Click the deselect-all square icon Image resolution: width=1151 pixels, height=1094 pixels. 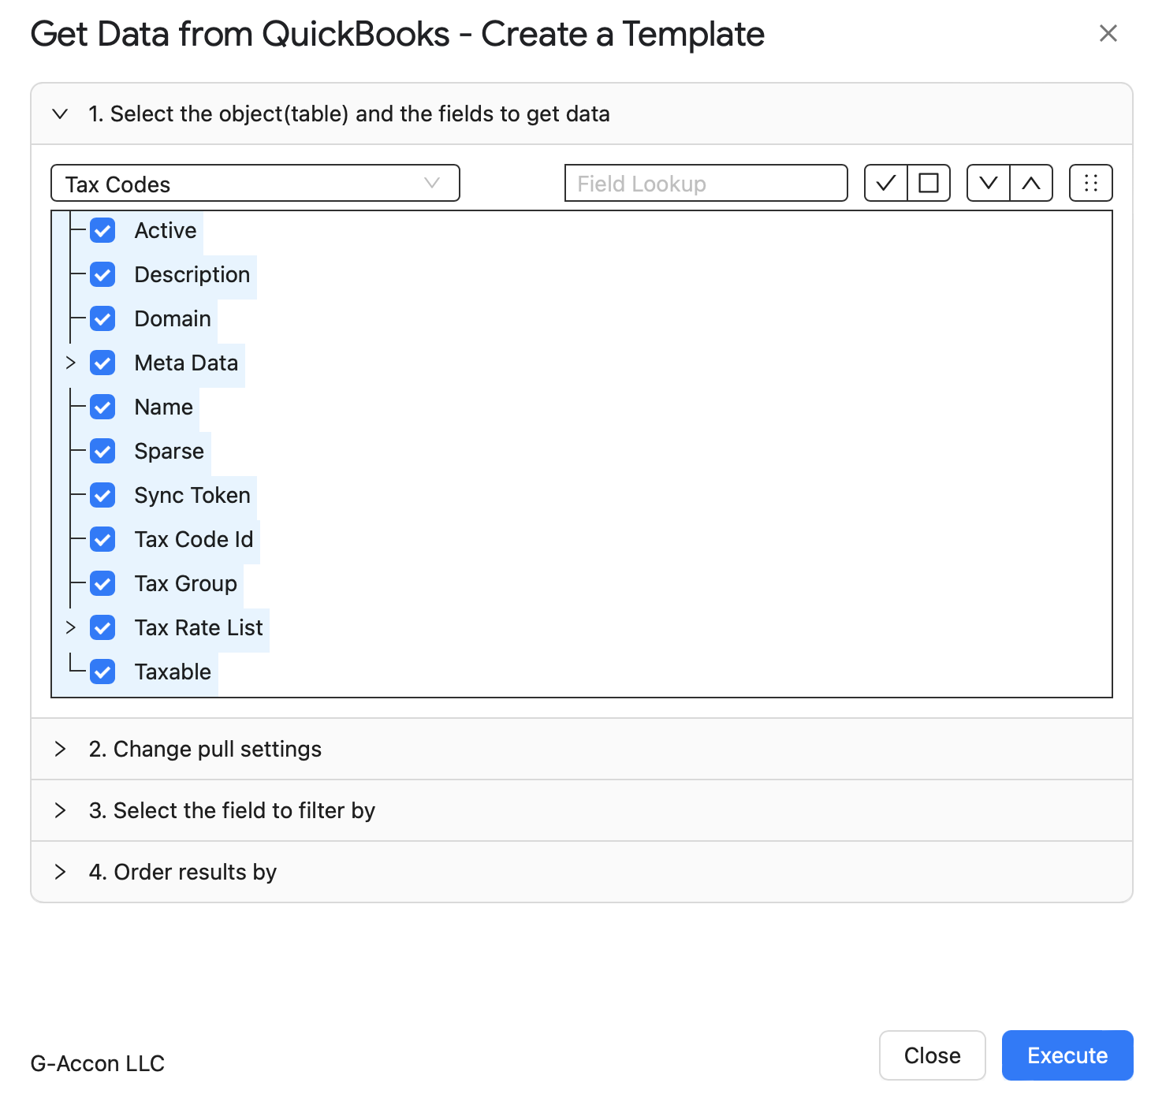click(929, 183)
